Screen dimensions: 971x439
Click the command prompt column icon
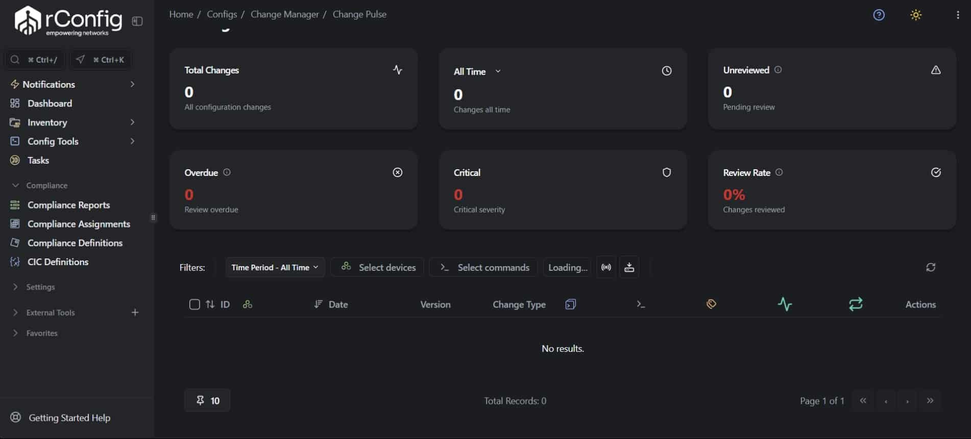pos(641,304)
